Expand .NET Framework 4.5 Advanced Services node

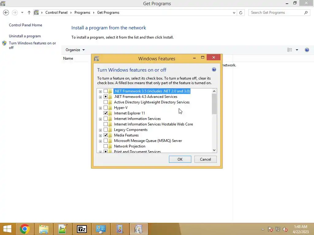(x=100, y=97)
